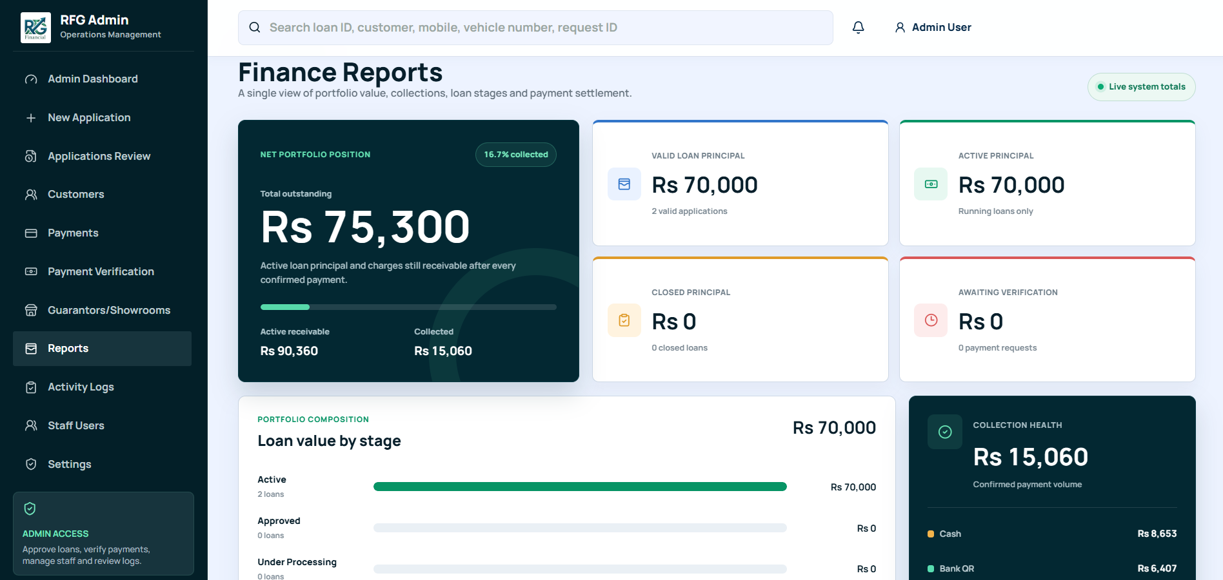Click the Rs 75,300 total outstanding
The width and height of the screenshot is (1223, 580).
366,227
